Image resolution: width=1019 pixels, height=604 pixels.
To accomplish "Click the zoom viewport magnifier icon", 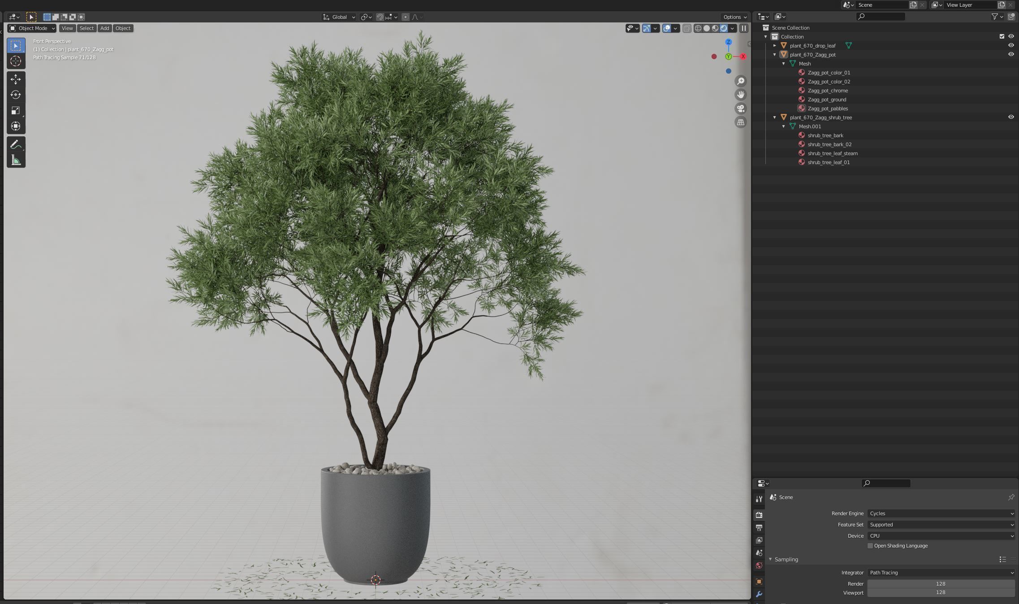I will tap(741, 81).
